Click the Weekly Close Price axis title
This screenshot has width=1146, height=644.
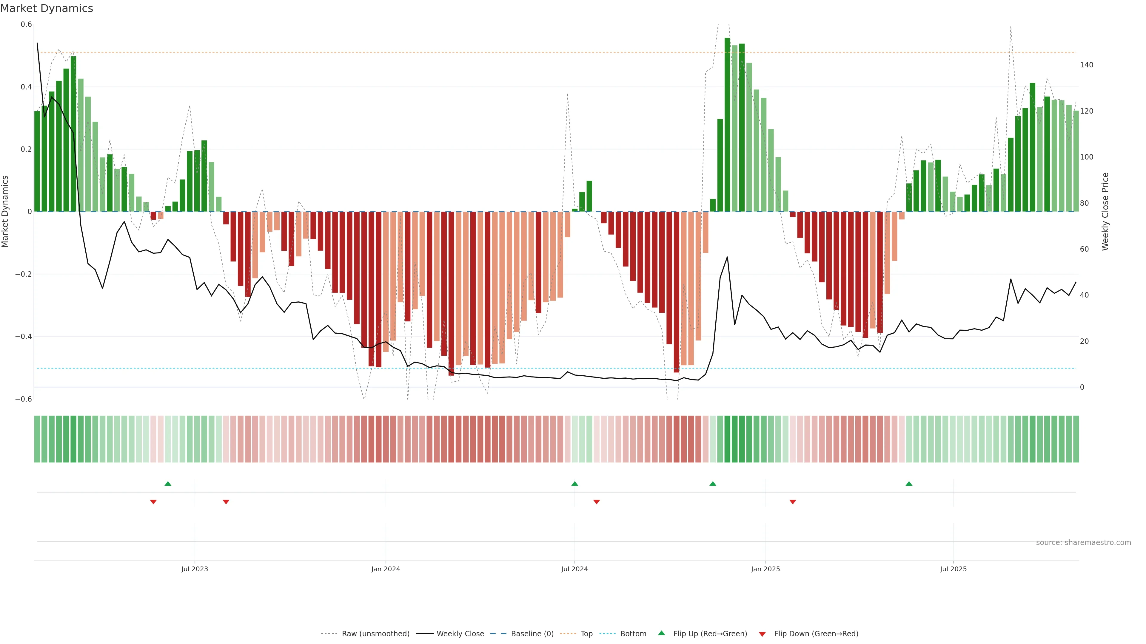(1105, 212)
